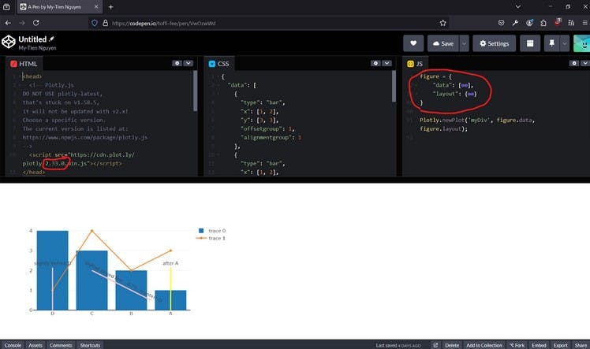Open the pen Settings
The height and width of the screenshot is (349, 590).
coord(494,43)
